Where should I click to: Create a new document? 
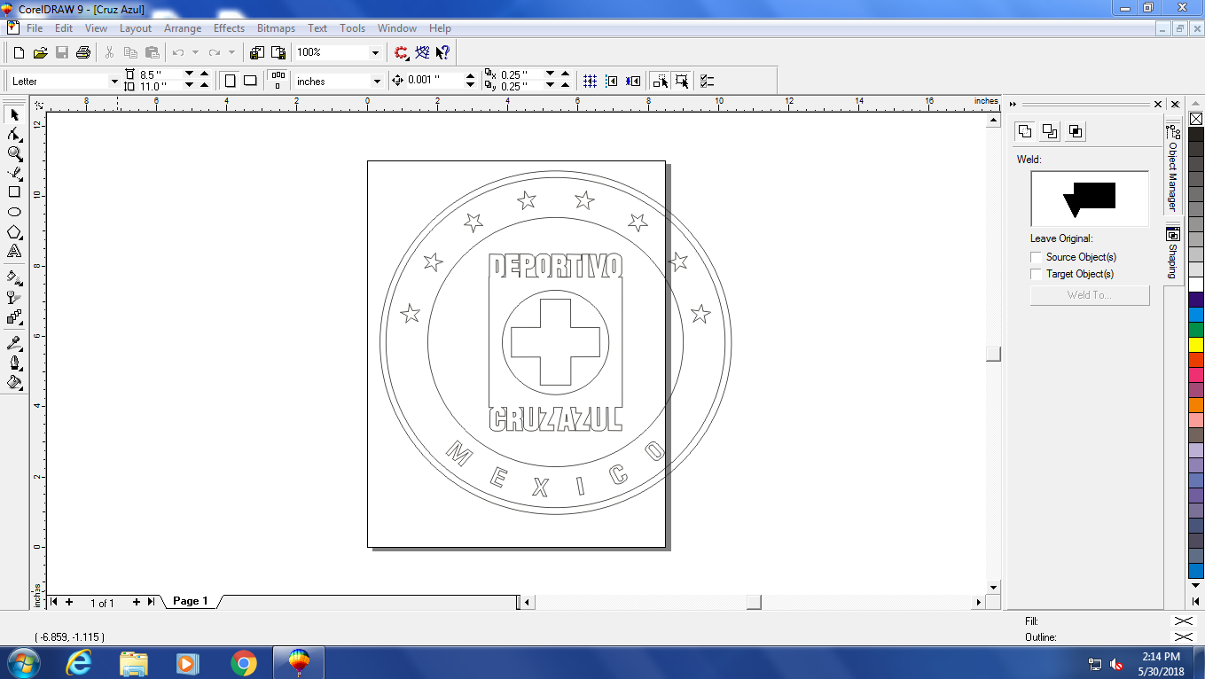point(18,52)
